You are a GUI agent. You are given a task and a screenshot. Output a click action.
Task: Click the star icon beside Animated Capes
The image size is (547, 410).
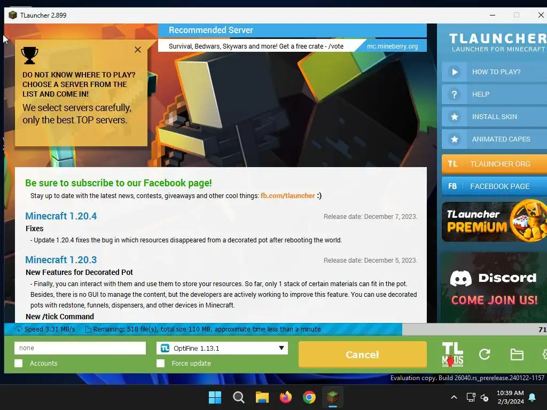click(x=455, y=139)
